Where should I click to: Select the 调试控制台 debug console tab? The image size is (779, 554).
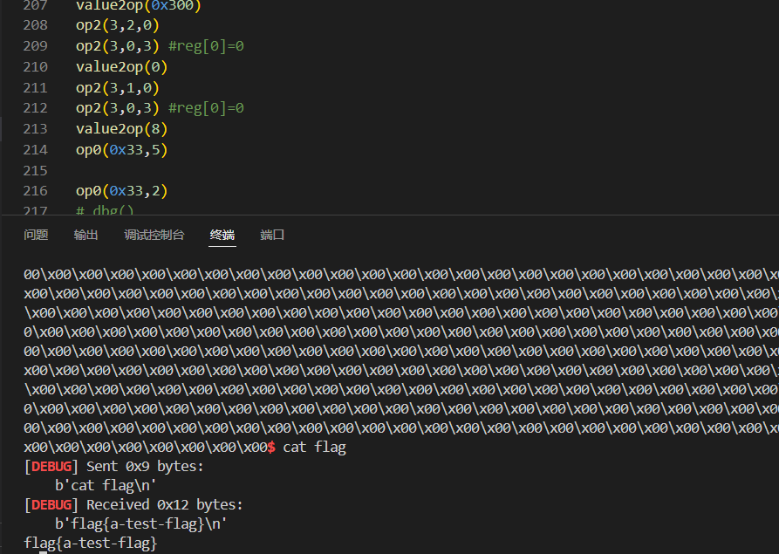(x=154, y=235)
